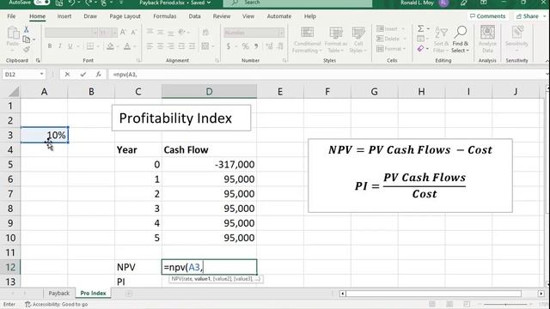This screenshot has width=550, height=309.
Task: Click the Borders icon
Action: click(x=90, y=45)
